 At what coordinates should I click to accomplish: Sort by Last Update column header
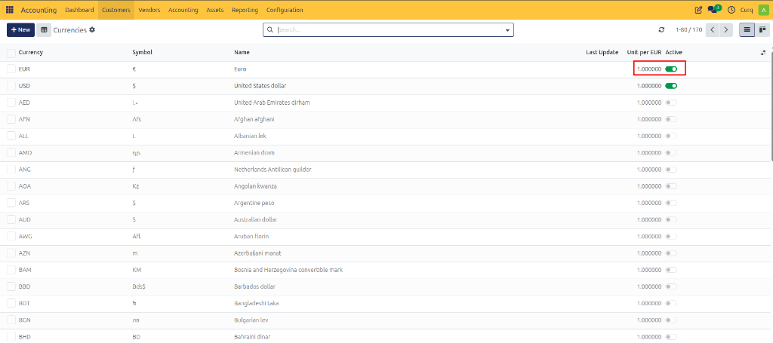(x=602, y=52)
